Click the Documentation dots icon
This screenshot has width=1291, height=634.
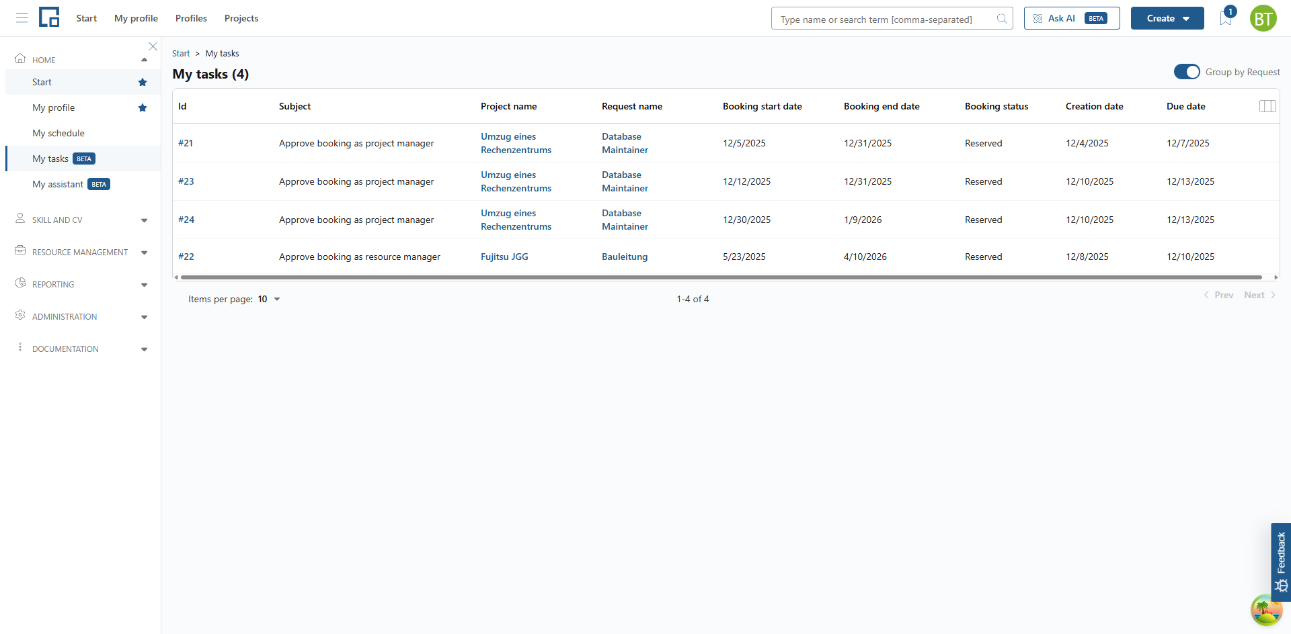20,347
